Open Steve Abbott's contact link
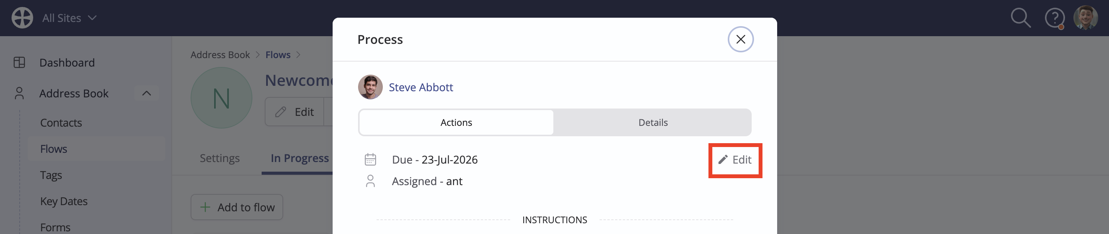 [421, 87]
